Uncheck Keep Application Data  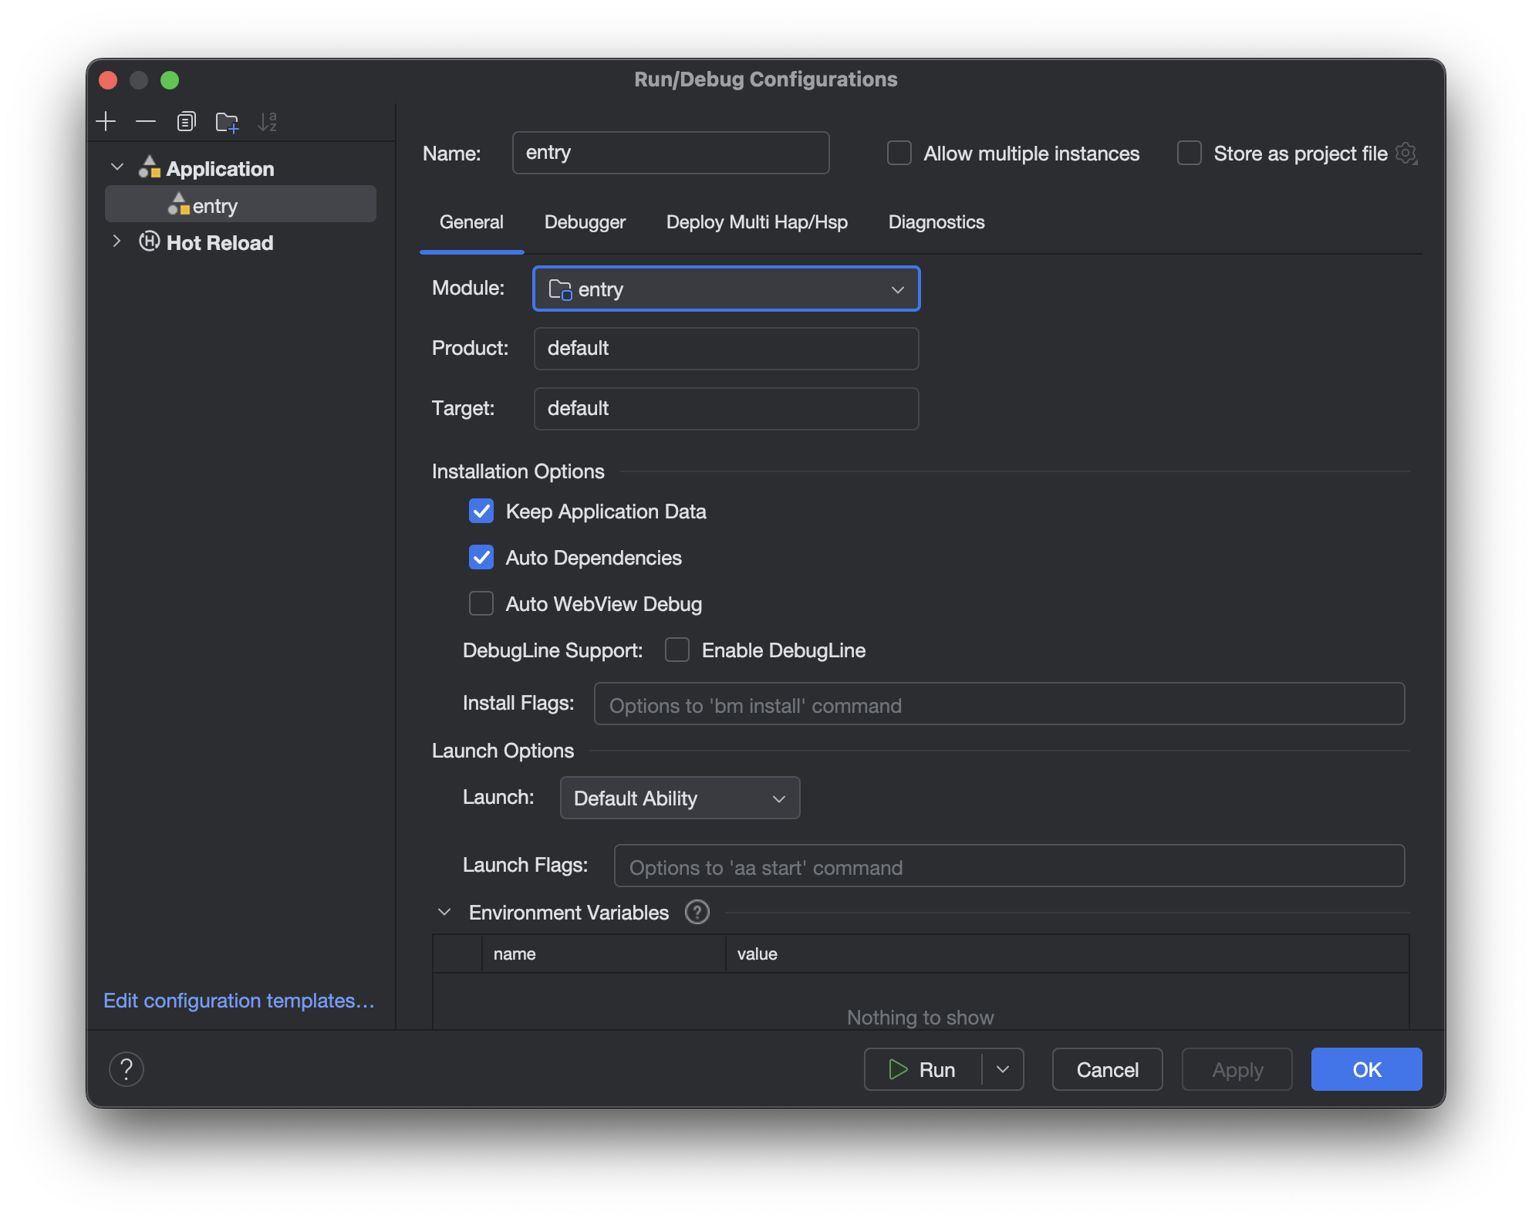(x=481, y=511)
